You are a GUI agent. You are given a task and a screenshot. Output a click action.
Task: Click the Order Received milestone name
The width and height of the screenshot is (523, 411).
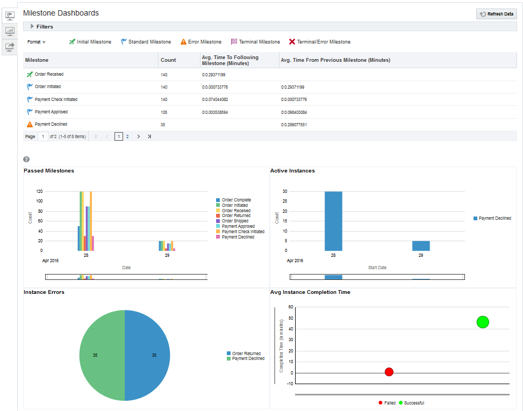pos(49,74)
